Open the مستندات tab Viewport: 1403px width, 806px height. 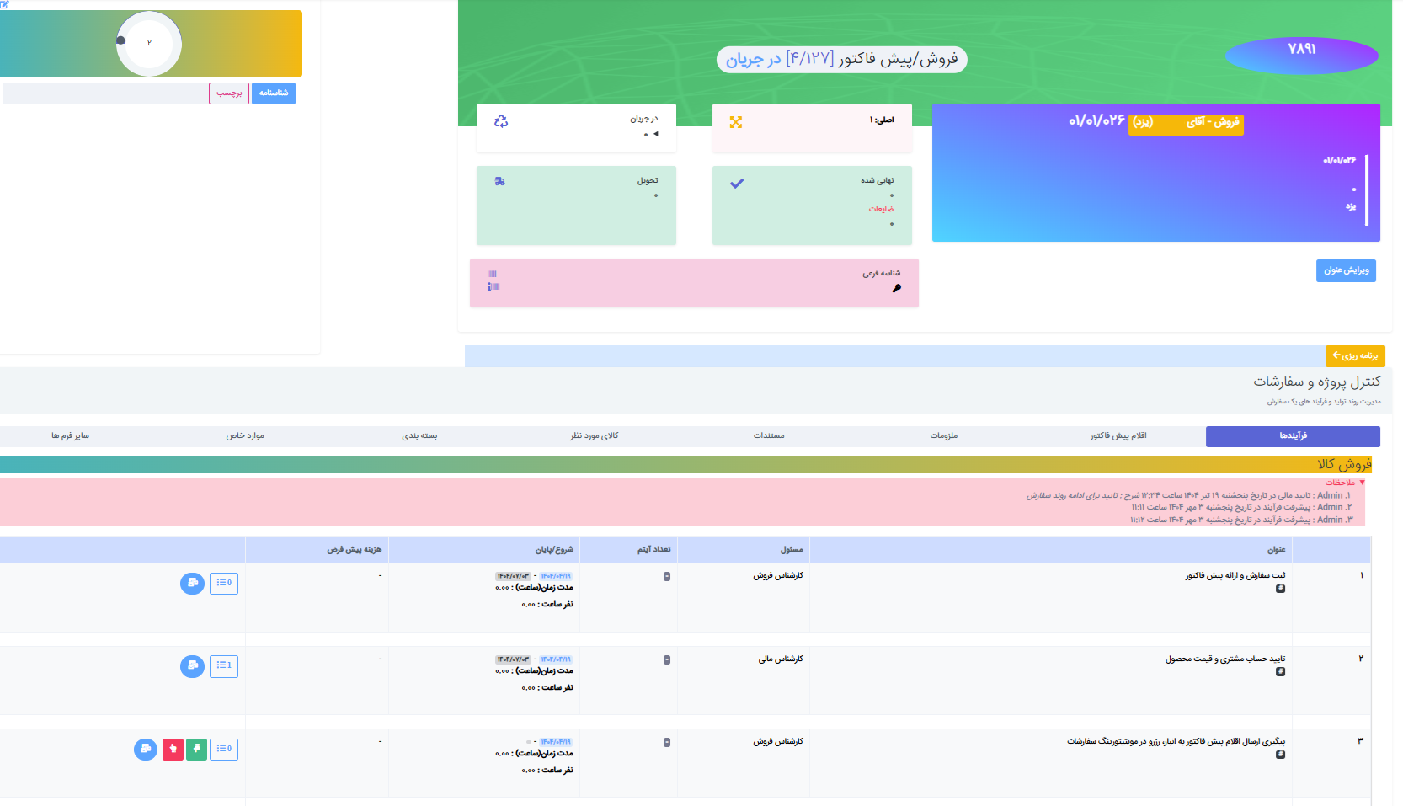pyautogui.click(x=768, y=436)
